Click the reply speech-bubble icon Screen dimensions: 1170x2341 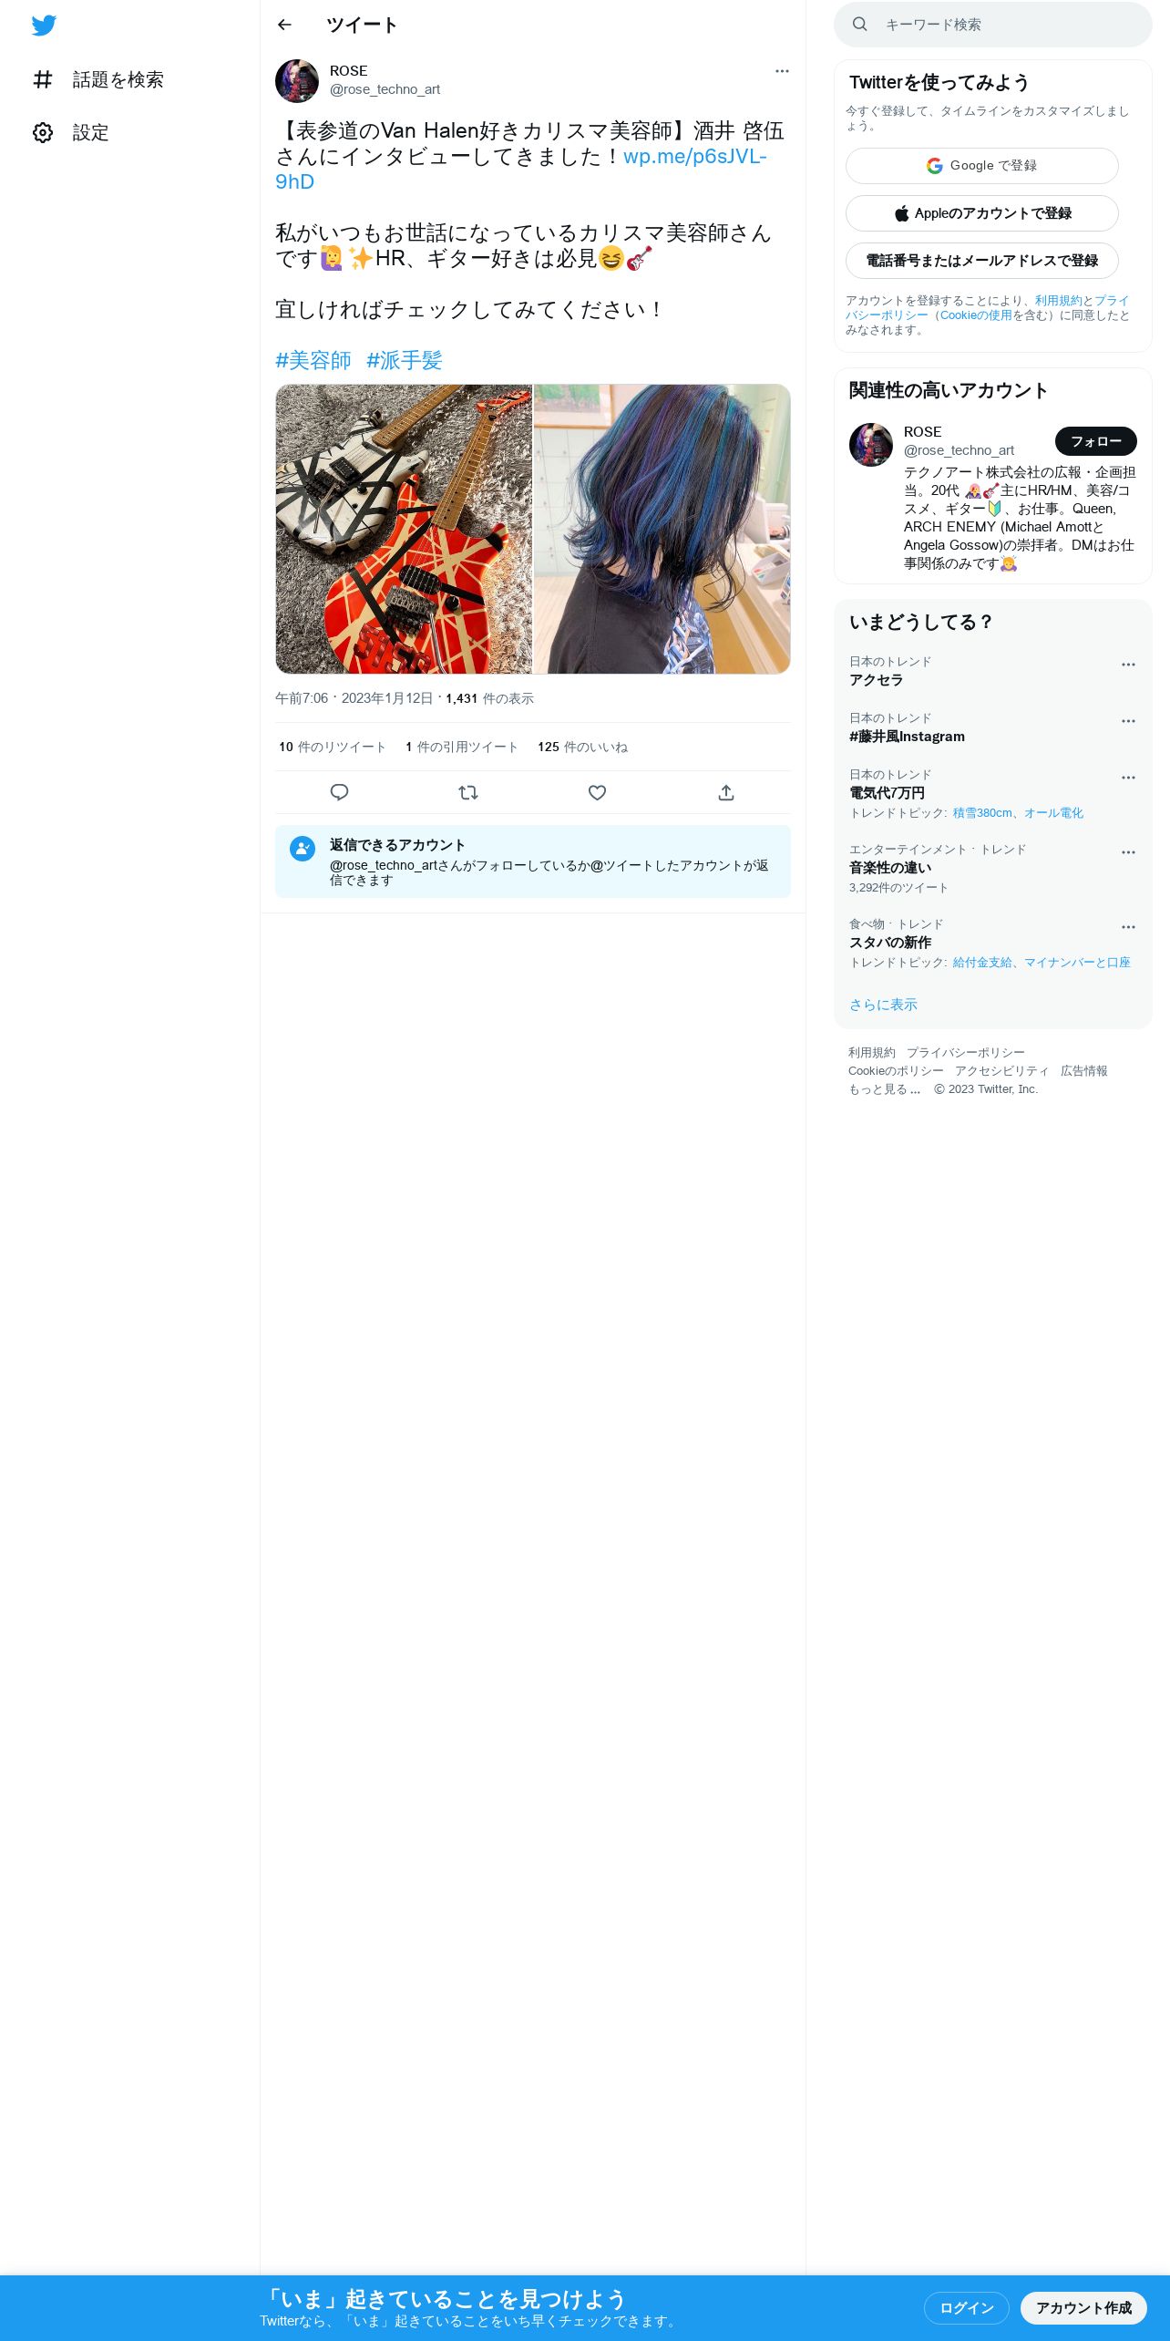(x=339, y=792)
